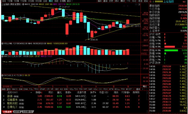Switch chart to 日线 daily period
188x114 pixels.
pyautogui.click(x=45, y=1)
